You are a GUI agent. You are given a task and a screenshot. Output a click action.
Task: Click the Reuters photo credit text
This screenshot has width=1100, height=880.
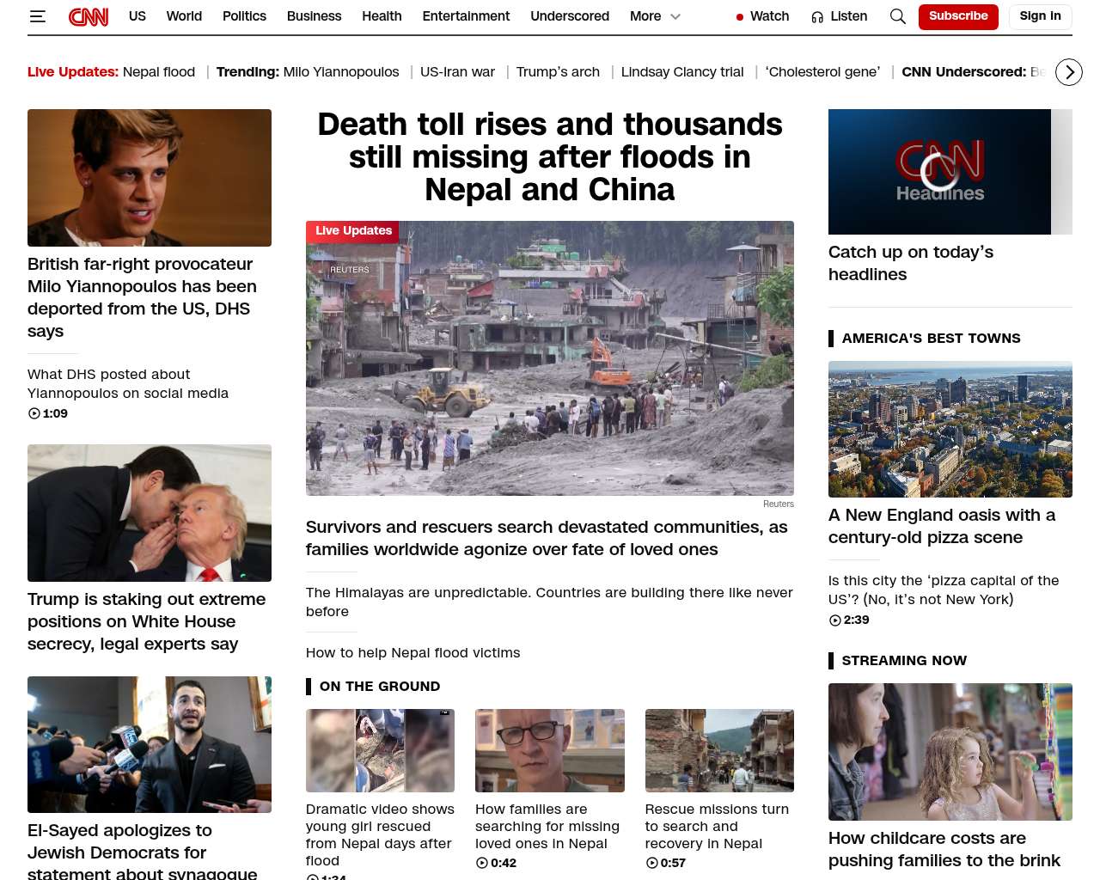pyautogui.click(x=779, y=504)
